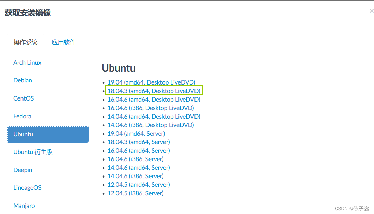The height and width of the screenshot is (214, 374).
Task: Open the 16.04.6 (i386, Server) link
Action: coord(136,159)
